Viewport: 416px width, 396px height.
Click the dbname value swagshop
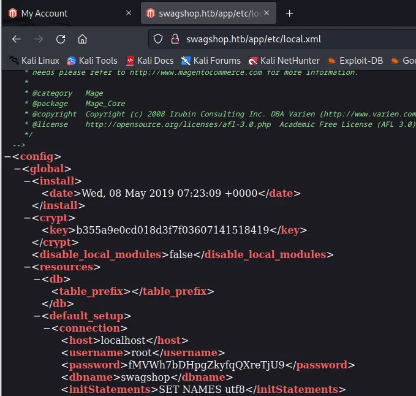tap(145, 378)
